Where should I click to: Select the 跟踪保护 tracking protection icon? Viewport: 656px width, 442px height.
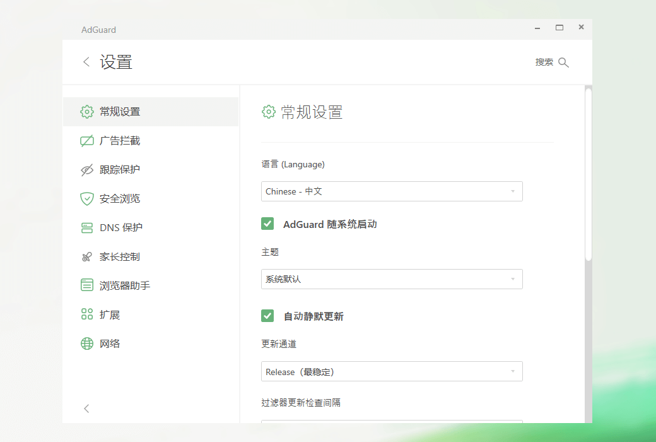[x=87, y=169]
